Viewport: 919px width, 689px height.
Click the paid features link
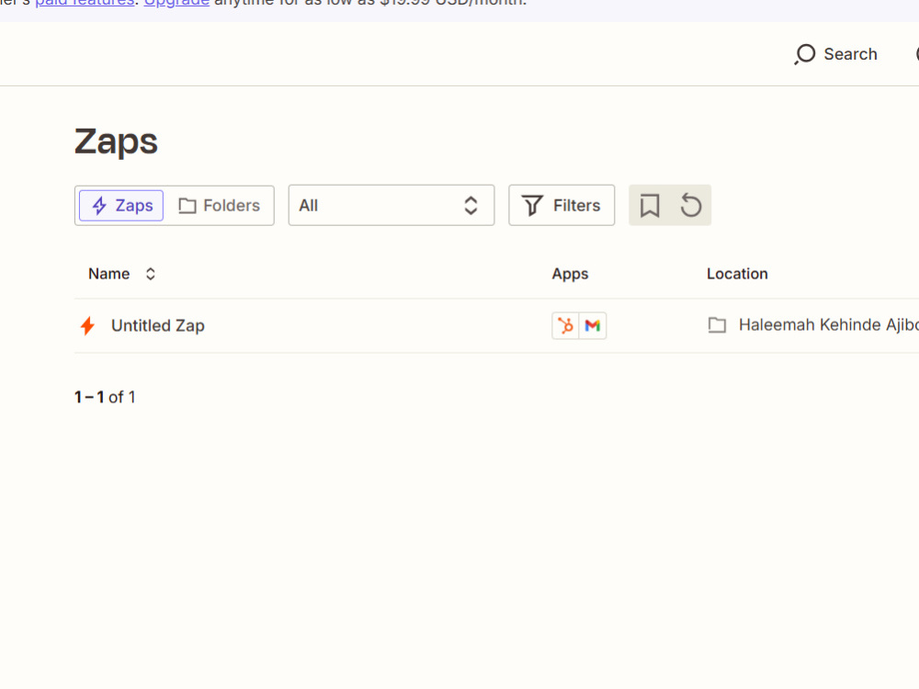85,3
